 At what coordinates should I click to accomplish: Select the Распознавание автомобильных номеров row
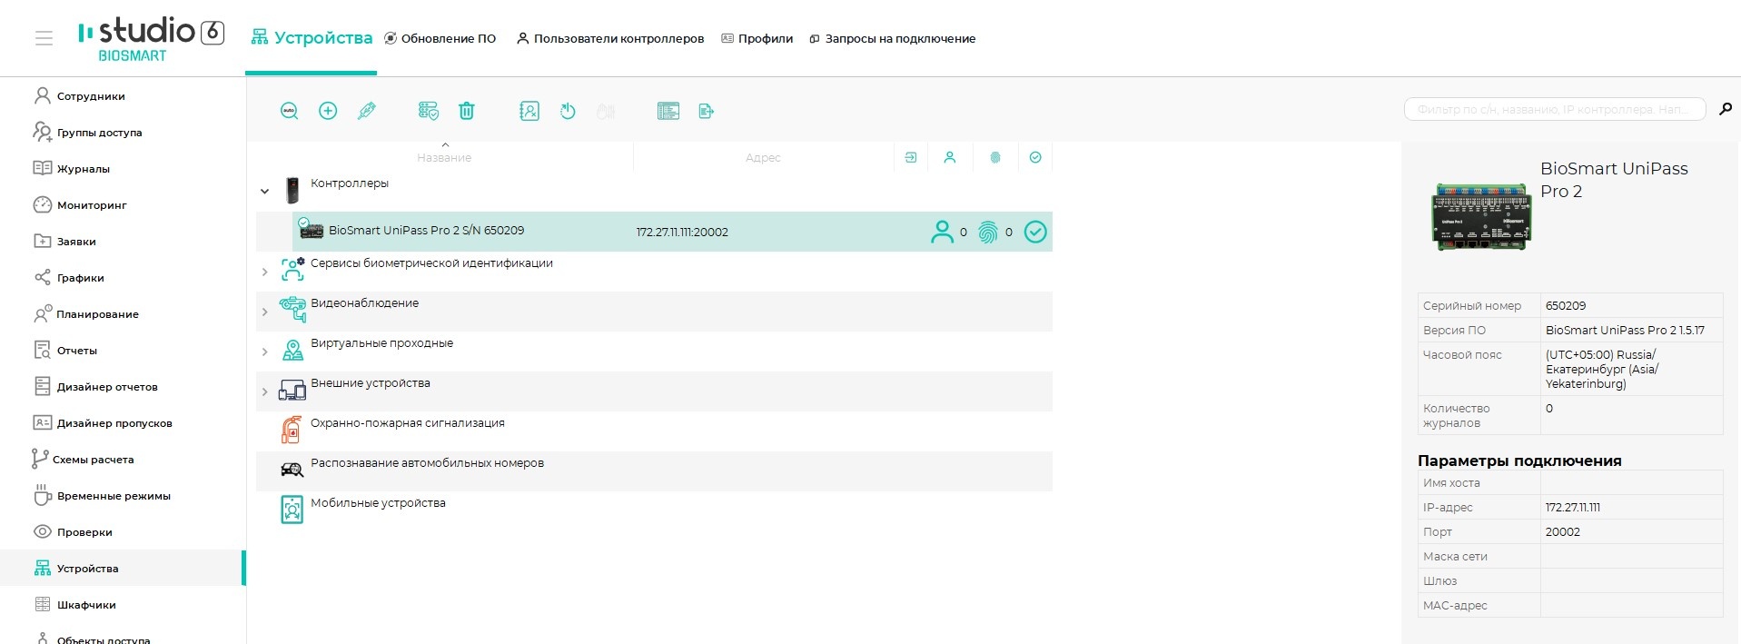[x=654, y=471]
